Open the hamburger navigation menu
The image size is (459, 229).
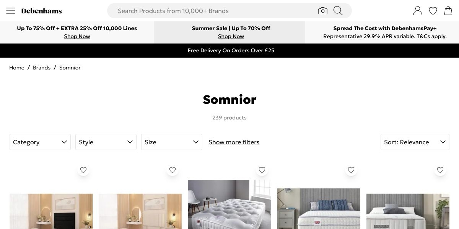(x=11, y=11)
